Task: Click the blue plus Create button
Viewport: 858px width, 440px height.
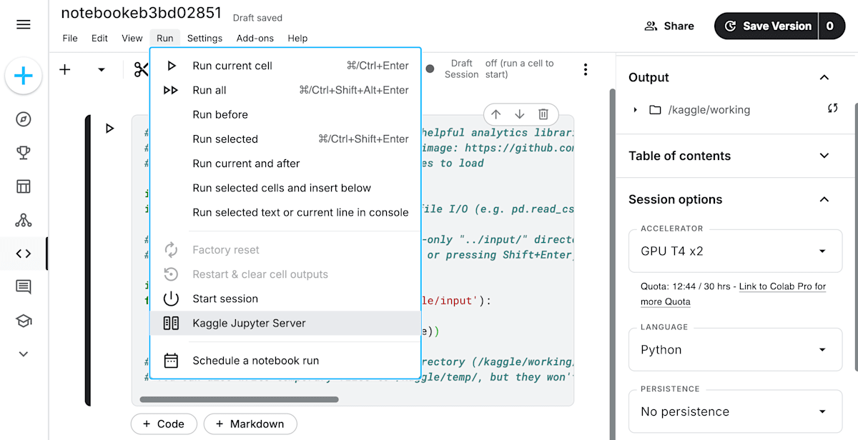Action: (24, 76)
